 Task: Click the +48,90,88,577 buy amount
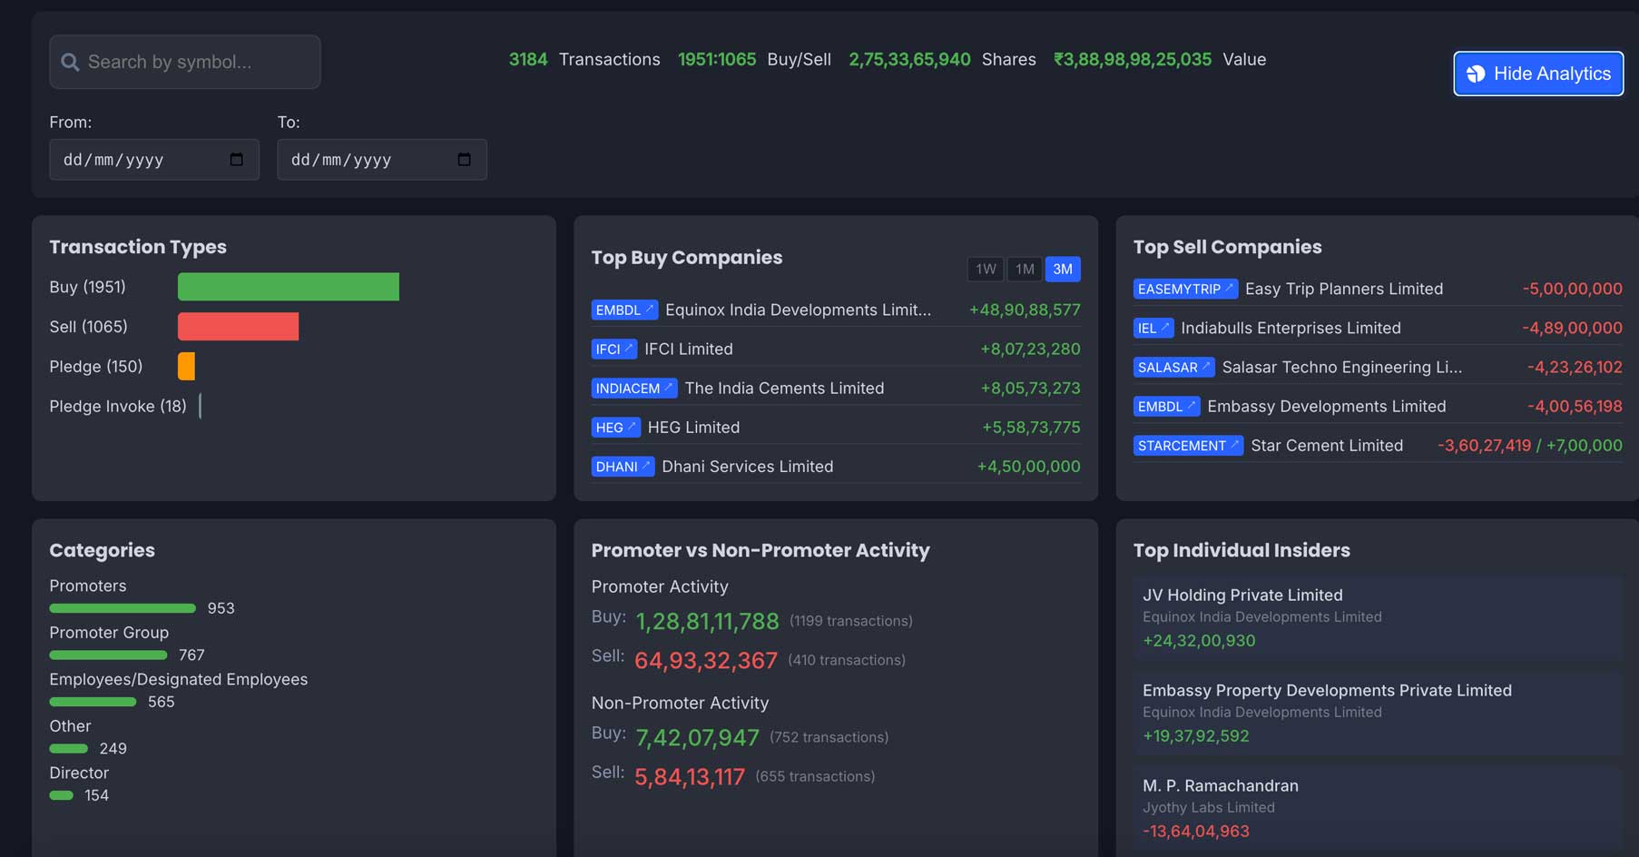(x=1025, y=310)
